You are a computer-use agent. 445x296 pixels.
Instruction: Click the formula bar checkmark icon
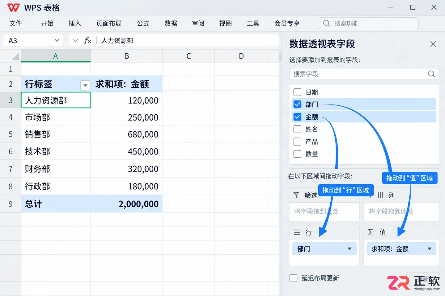(x=76, y=40)
